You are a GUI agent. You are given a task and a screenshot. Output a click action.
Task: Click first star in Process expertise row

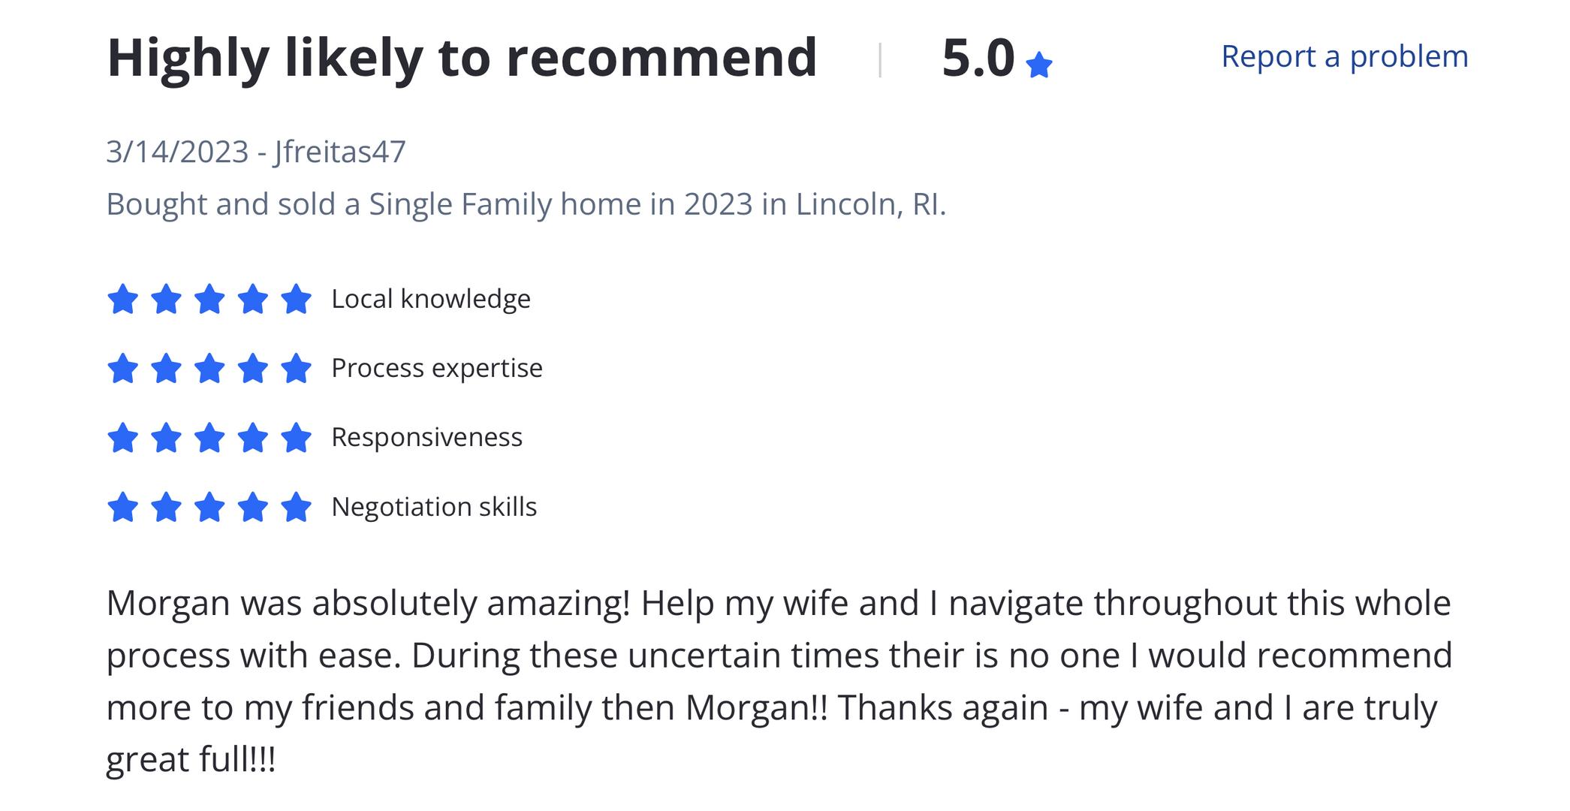click(122, 369)
